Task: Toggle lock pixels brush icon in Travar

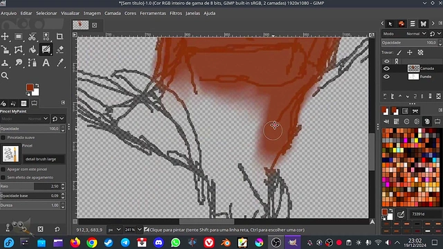Action: coord(399,53)
